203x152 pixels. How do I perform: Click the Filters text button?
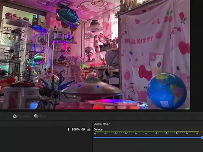(x=42, y=117)
